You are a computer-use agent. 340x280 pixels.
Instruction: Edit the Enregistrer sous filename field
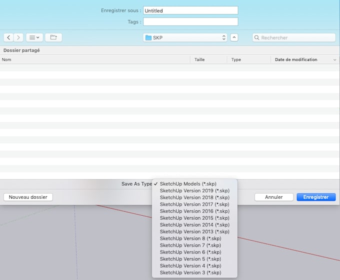tap(190, 10)
